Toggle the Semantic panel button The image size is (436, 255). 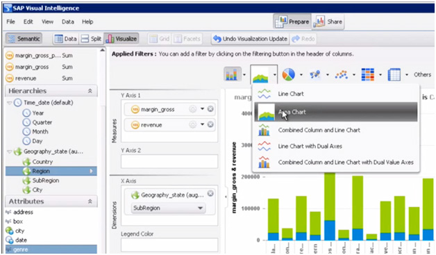click(24, 39)
